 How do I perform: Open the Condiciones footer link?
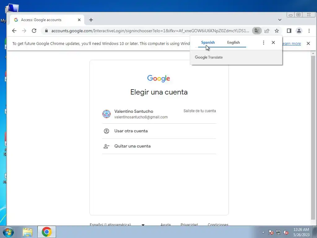[218, 224]
